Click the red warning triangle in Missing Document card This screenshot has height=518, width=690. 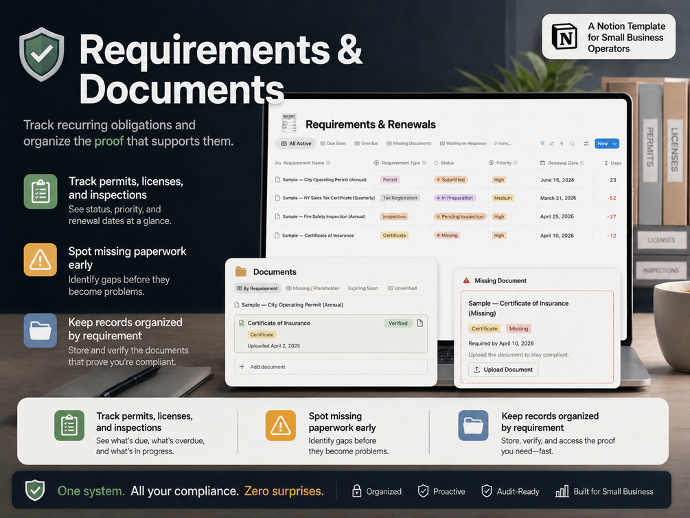[x=466, y=280]
